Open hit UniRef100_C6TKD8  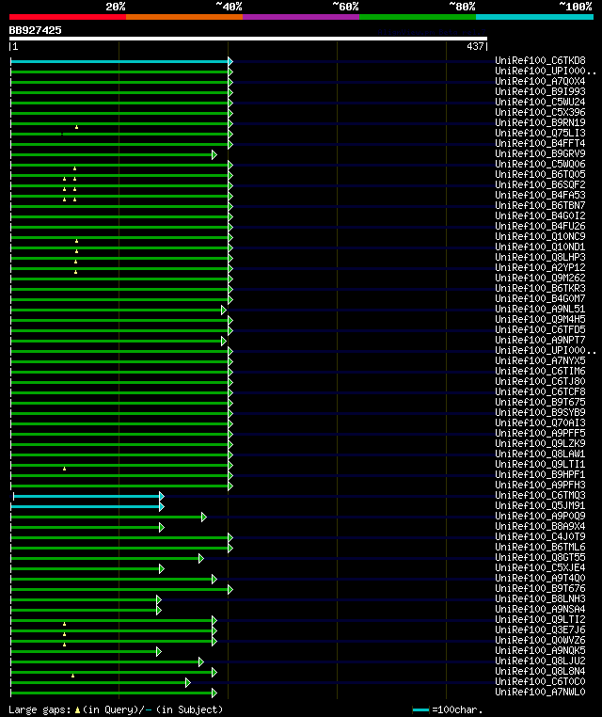540,61
